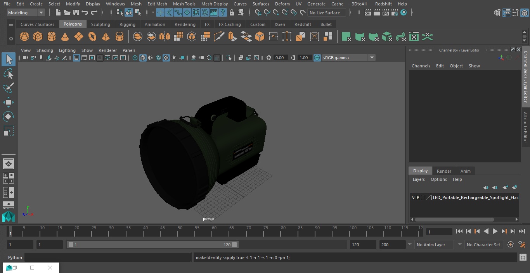Image resolution: width=530 pixels, height=273 pixels.
Task: Click the layer color swatch slash box
Action: point(429,197)
